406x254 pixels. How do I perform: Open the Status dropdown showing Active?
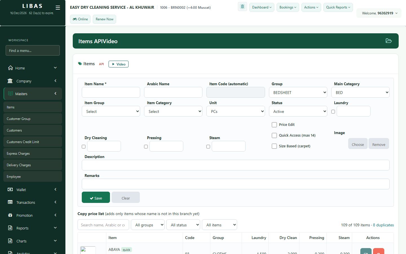pos(298,111)
